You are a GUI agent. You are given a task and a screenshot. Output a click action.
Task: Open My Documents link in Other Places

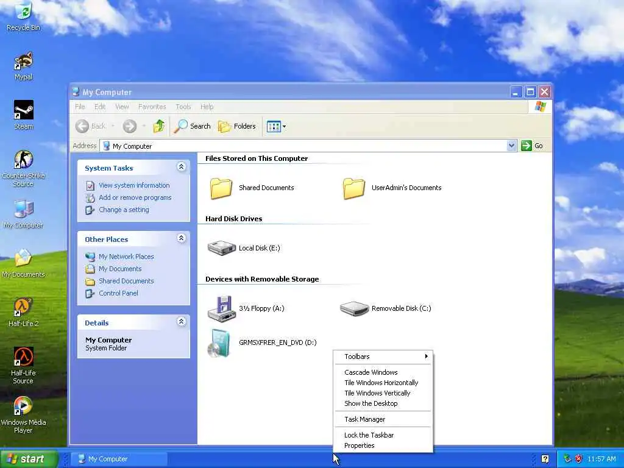(120, 269)
